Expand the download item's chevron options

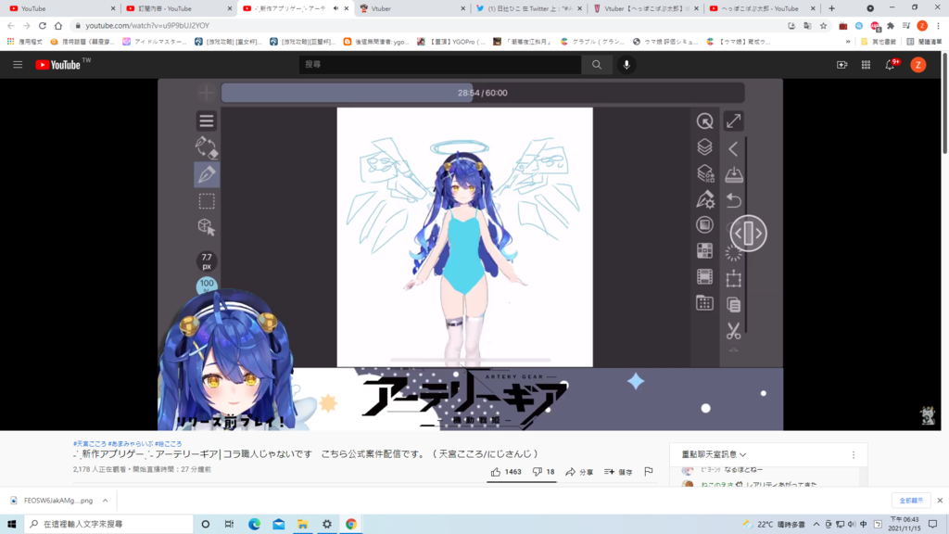[105, 501]
